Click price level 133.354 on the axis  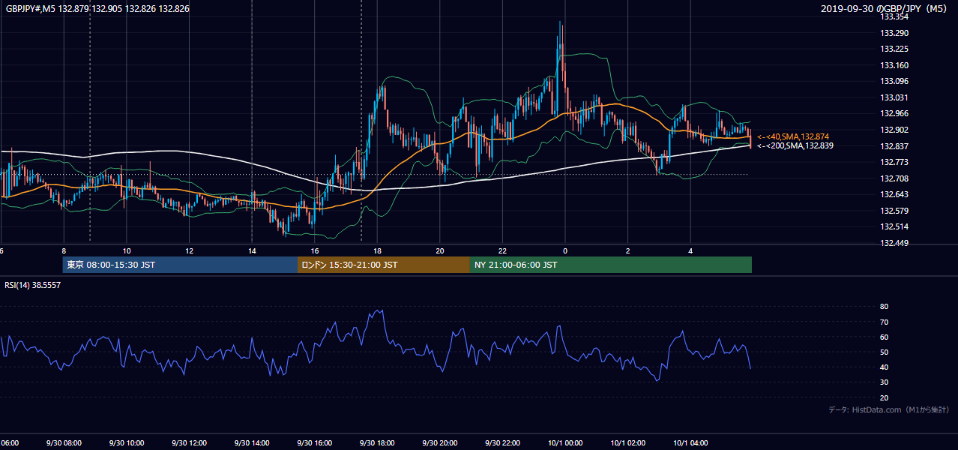click(x=894, y=16)
